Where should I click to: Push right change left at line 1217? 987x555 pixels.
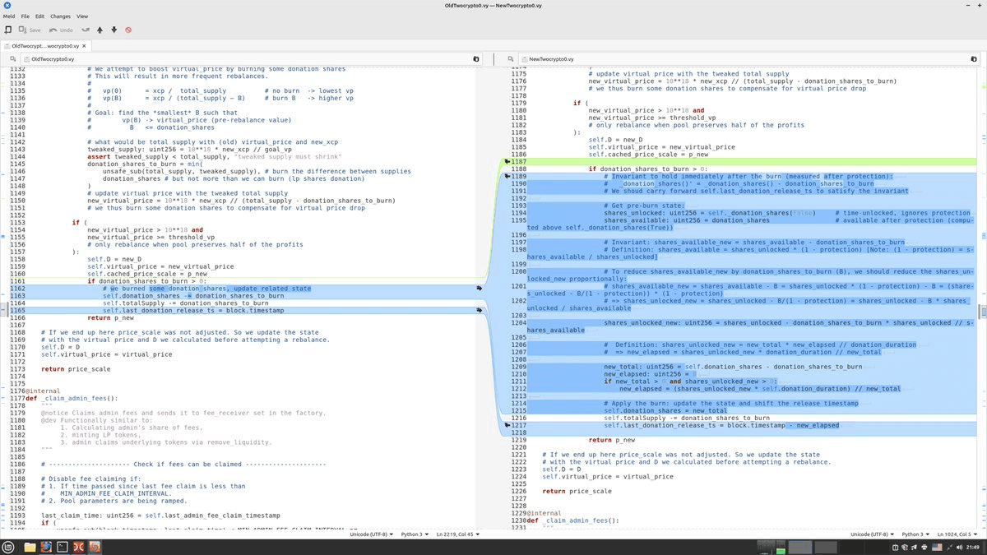(x=507, y=425)
